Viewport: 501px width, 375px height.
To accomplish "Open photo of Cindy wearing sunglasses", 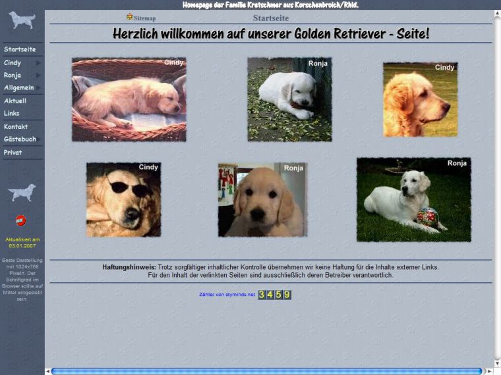I will coord(123,199).
